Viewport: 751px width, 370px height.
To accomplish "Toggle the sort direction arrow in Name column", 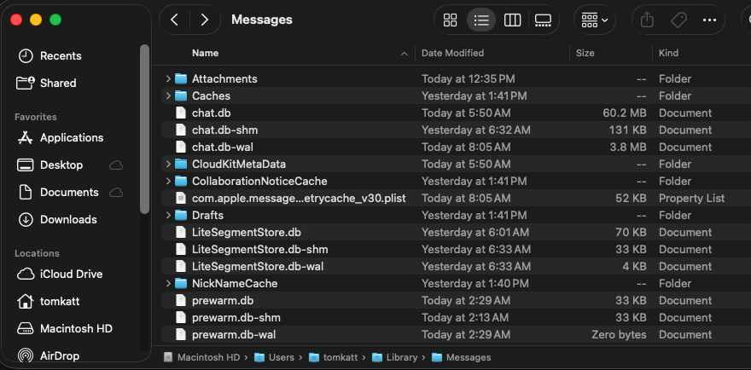I will point(405,54).
